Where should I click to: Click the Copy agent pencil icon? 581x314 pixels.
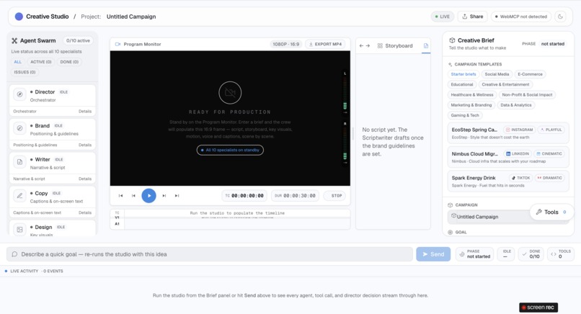(19, 195)
